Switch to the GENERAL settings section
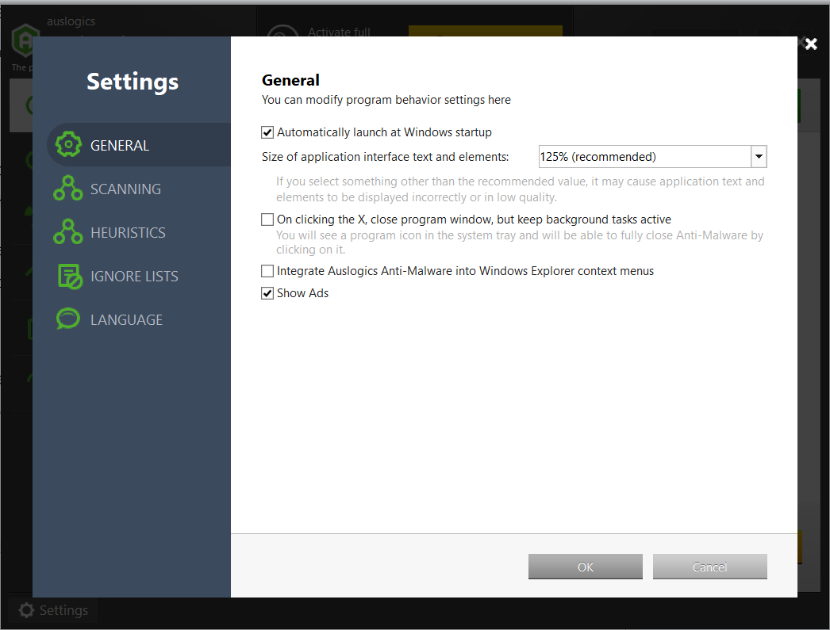The width and height of the screenshot is (830, 630). pos(119,144)
